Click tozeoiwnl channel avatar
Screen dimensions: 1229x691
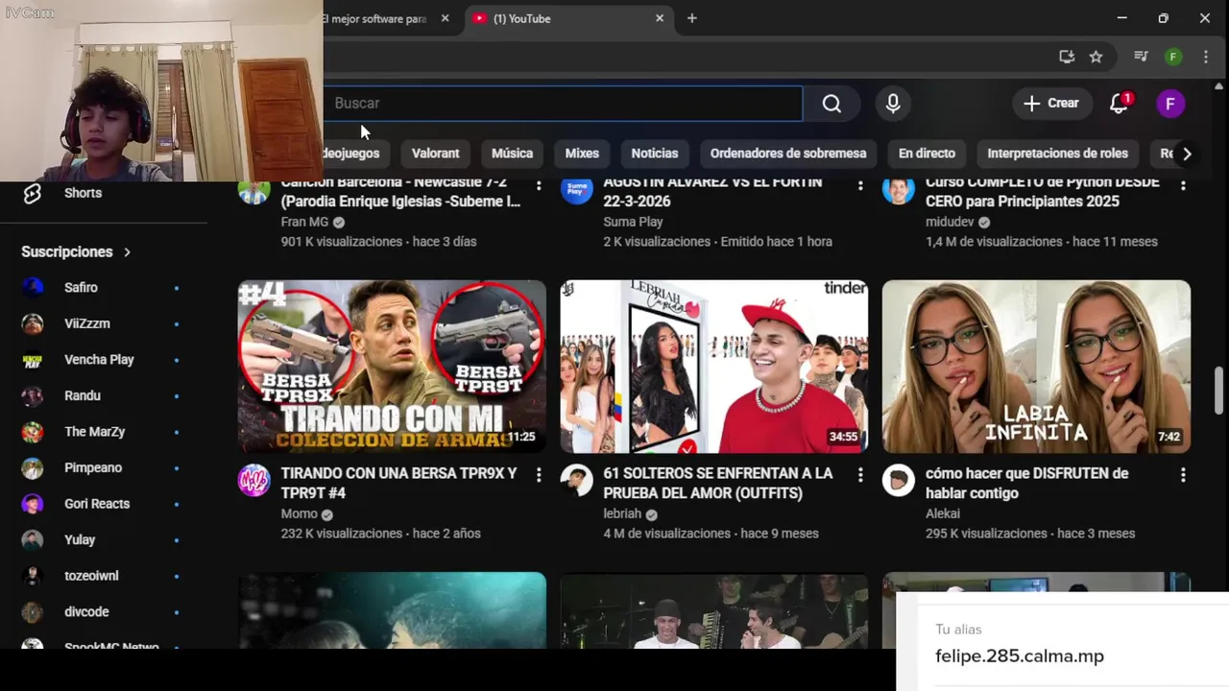point(33,576)
